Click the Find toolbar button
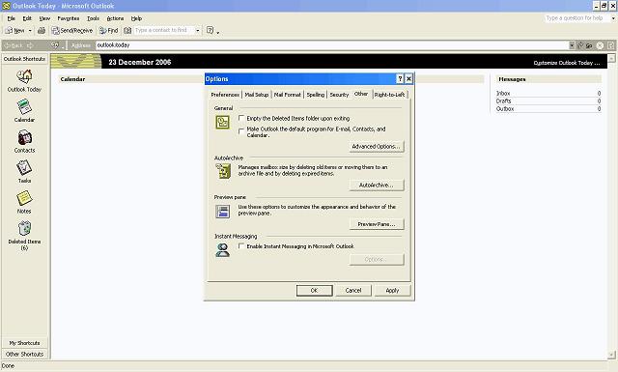 click(x=109, y=30)
